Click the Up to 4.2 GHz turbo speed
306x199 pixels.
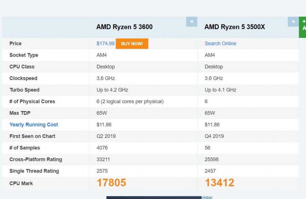112,90
